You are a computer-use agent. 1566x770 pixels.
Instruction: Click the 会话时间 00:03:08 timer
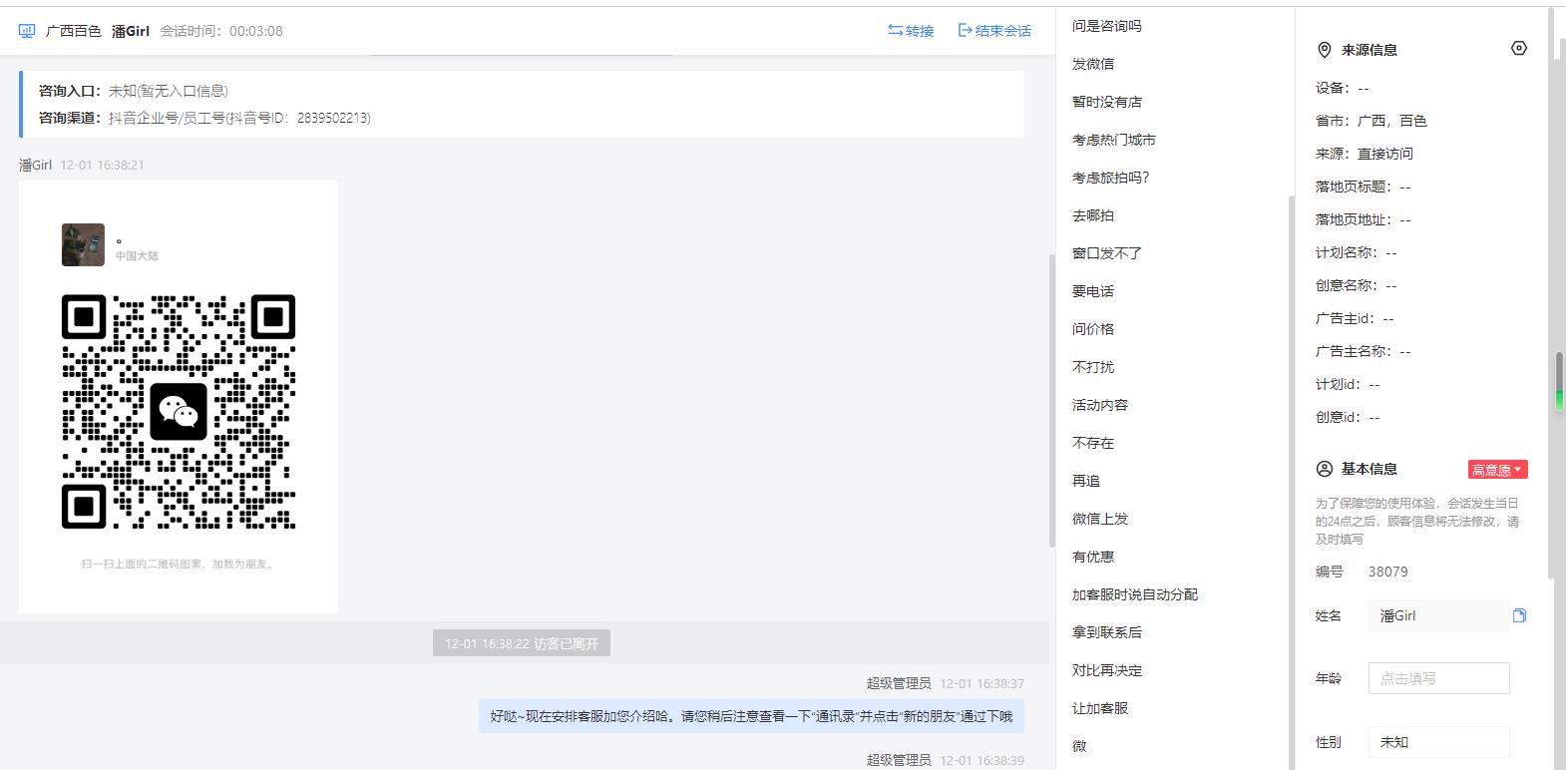point(221,31)
